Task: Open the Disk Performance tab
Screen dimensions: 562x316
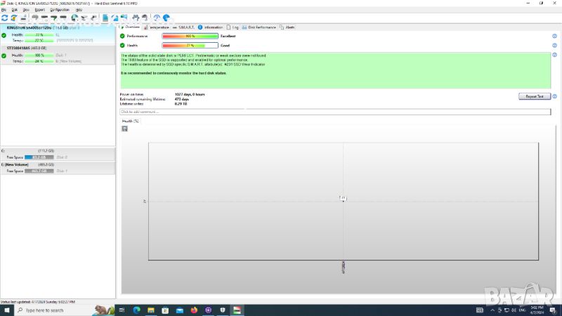Action: (260, 27)
